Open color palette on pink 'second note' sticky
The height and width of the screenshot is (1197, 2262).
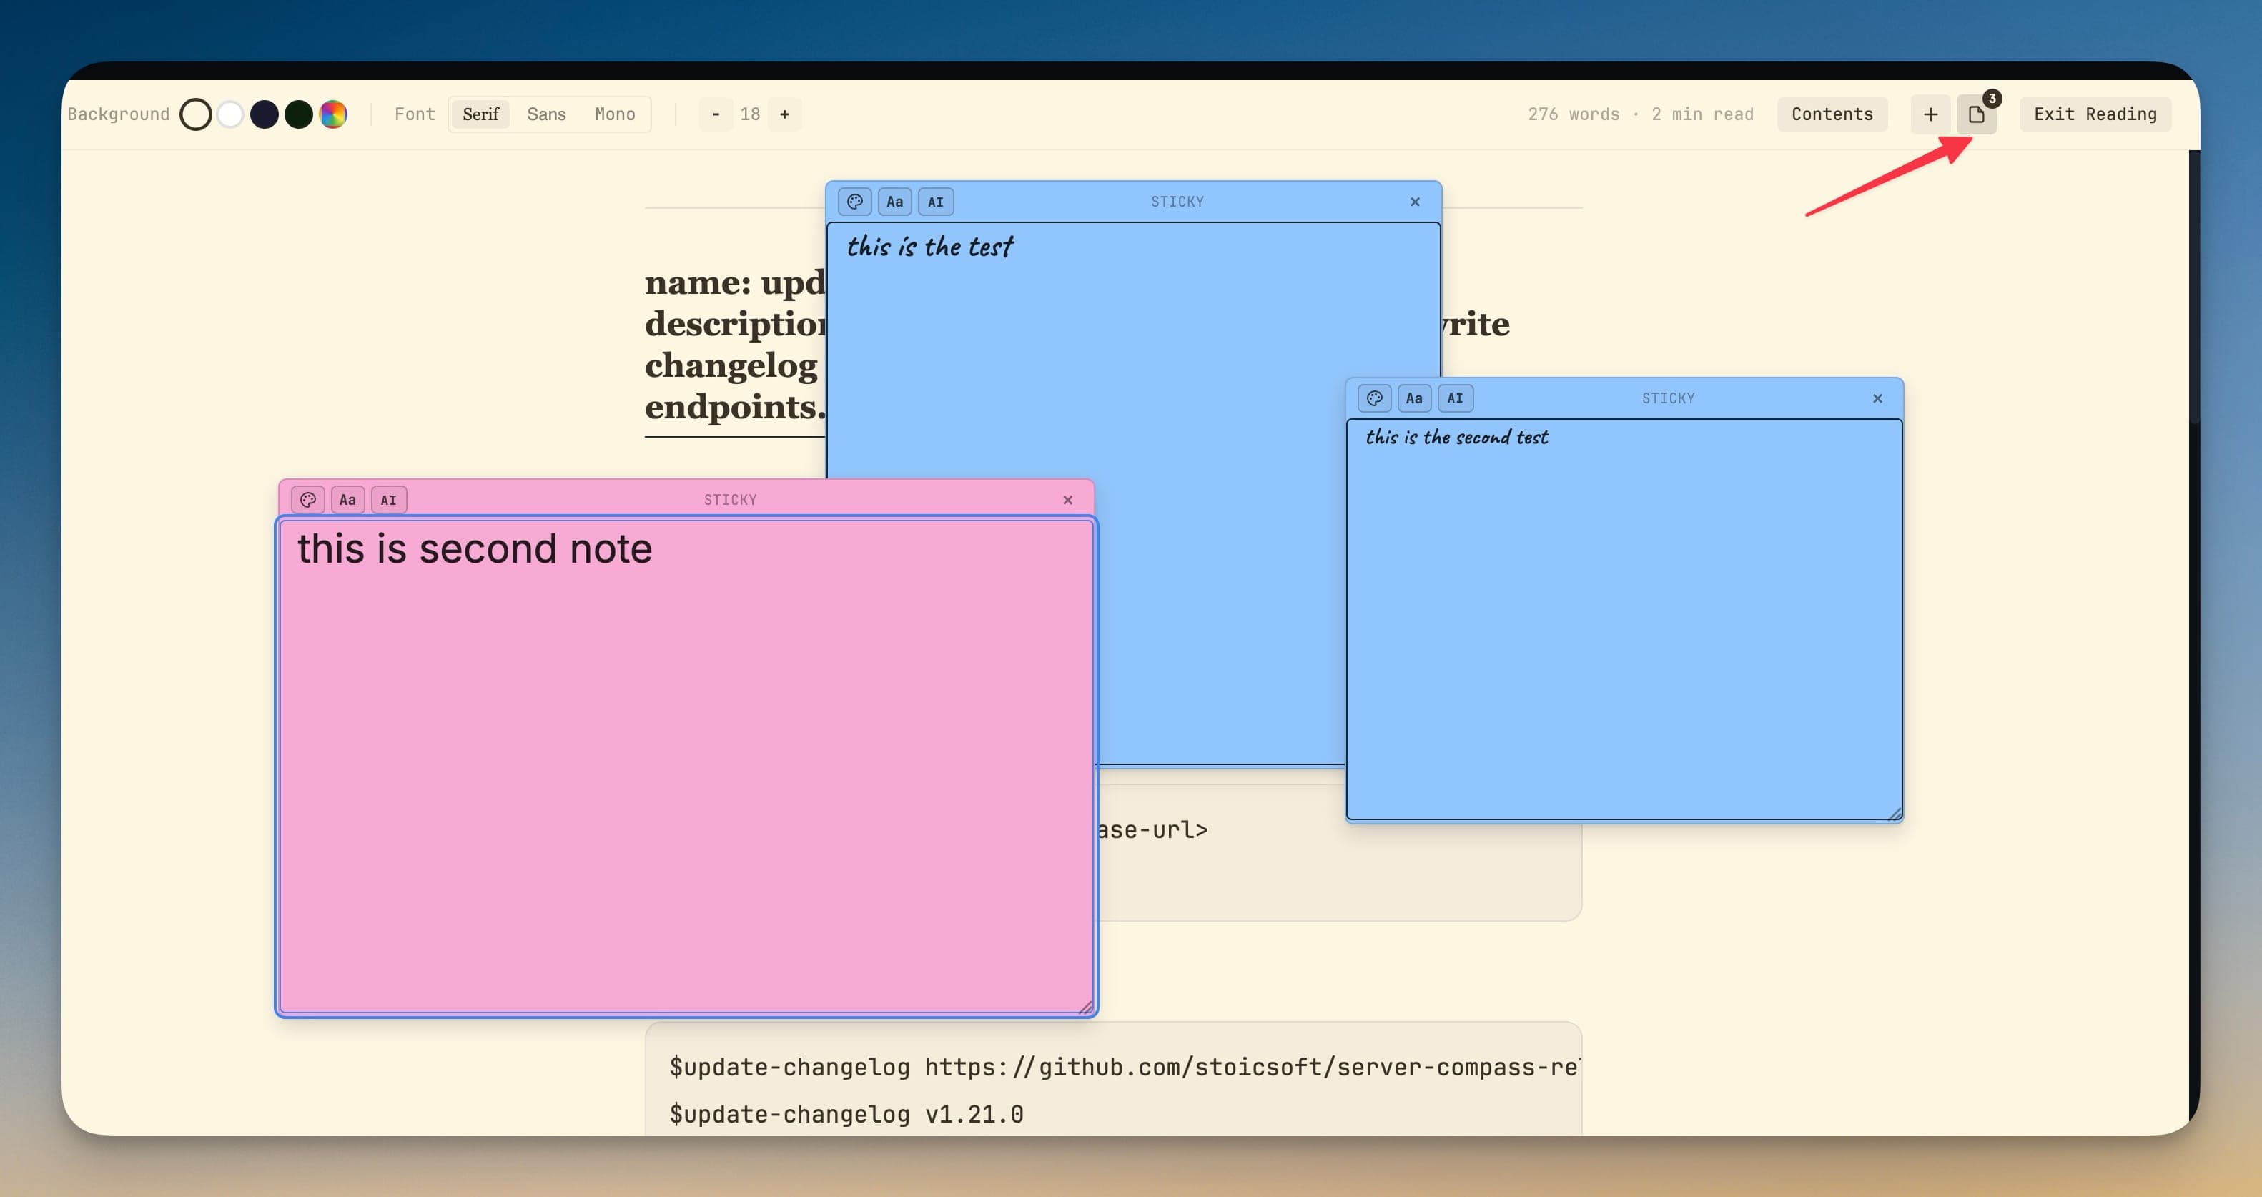point(307,500)
